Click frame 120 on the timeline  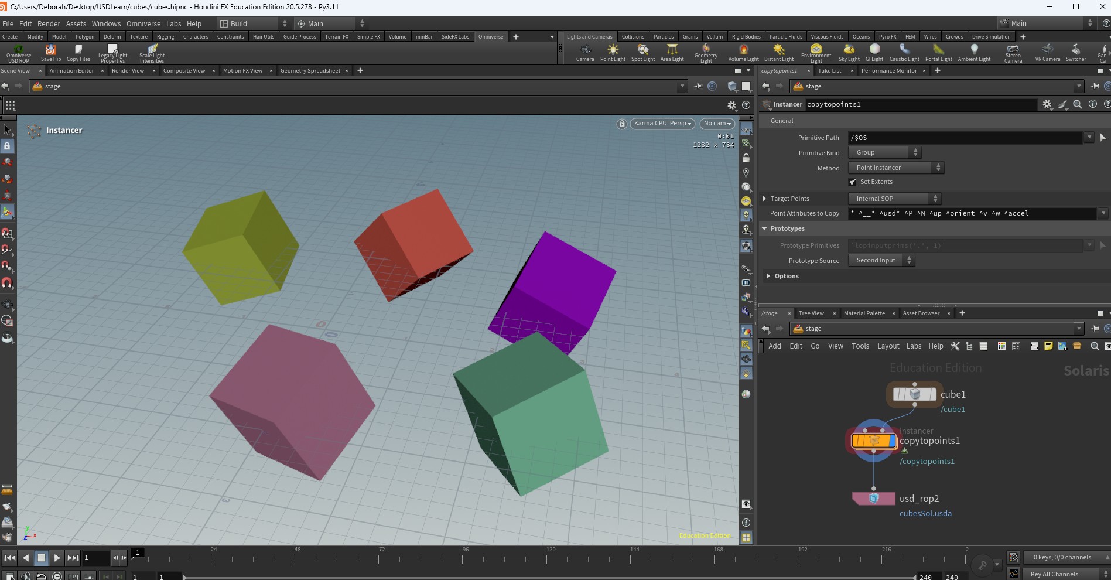548,558
